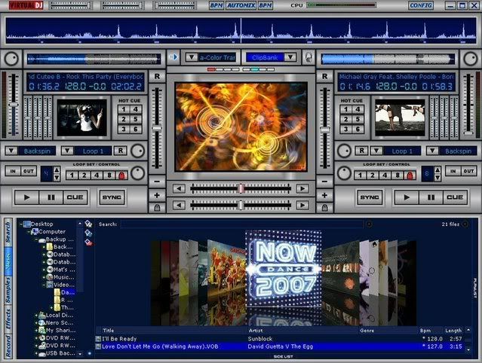Open left deck Backspin effect dropdown
The height and width of the screenshot is (363, 482).
pos(11,151)
